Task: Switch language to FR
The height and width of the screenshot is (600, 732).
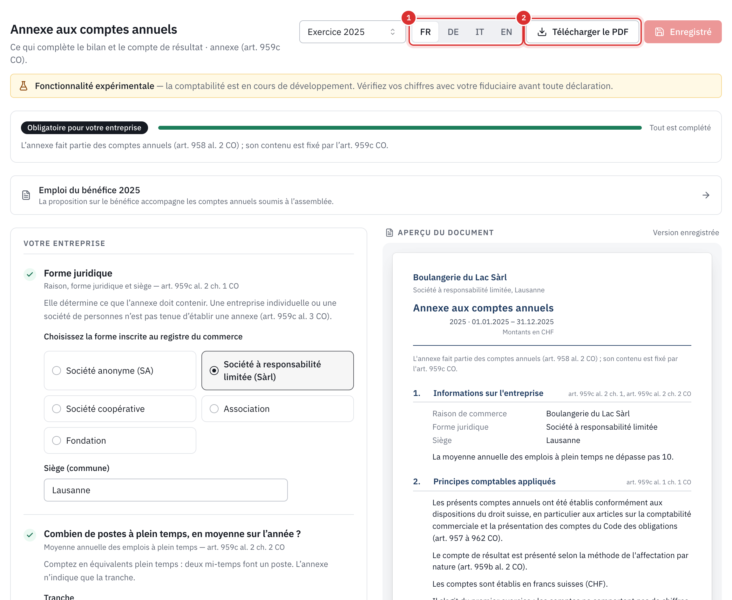Action: [x=425, y=32]
